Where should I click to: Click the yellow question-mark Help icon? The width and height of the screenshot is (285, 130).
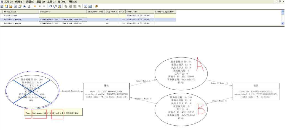tap(96, 6)
